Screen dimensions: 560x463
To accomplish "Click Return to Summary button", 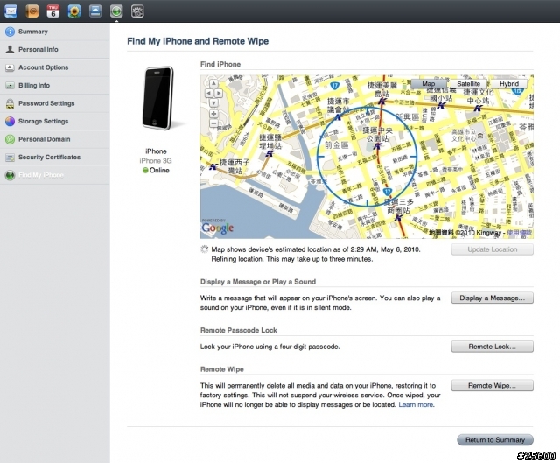I will 495,439.
